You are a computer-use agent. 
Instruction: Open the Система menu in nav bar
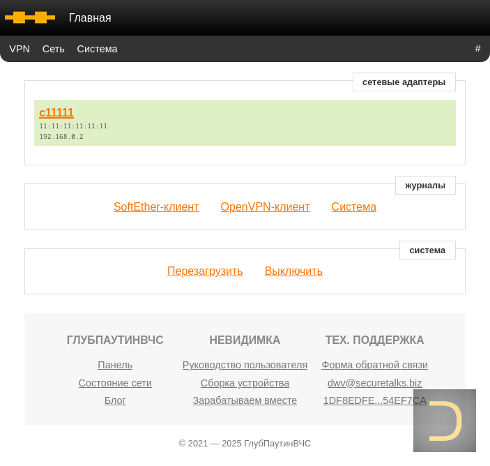(x=97, y=49)
